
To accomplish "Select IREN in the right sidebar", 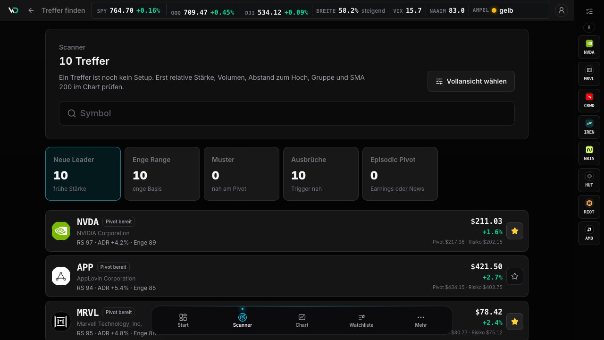I will click(x=589, y=127).
